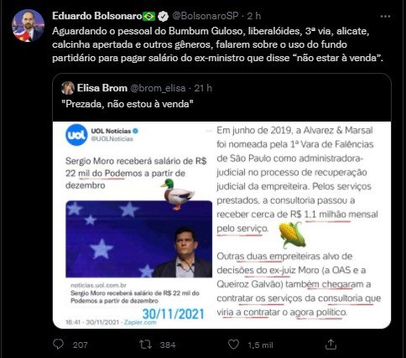Open the Sergio Moro photo thumbnail
Screen dimensions: 406x358
pos(139,239)
